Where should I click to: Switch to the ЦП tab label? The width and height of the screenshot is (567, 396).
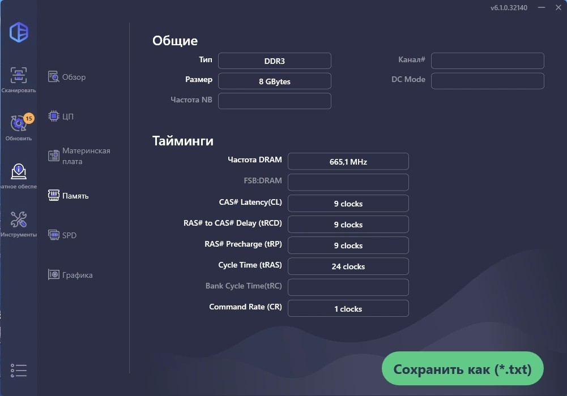(x=67, y=116)
